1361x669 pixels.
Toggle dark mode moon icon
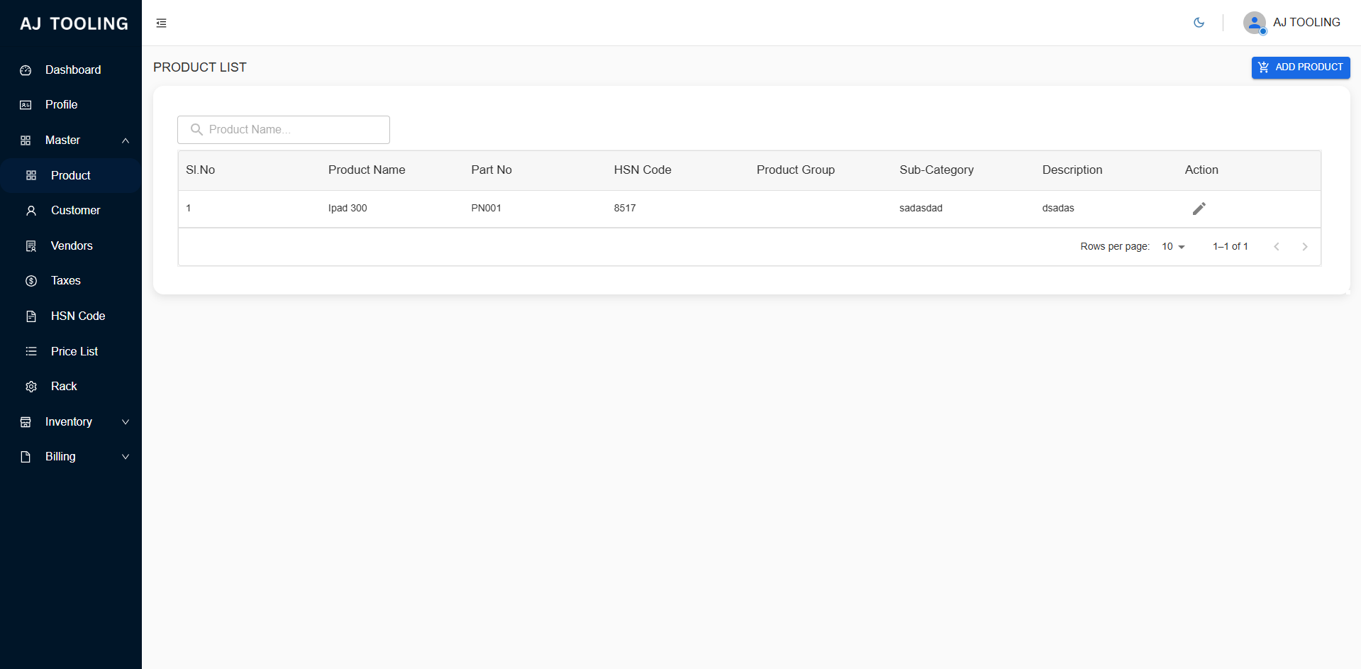[1199, 23]
